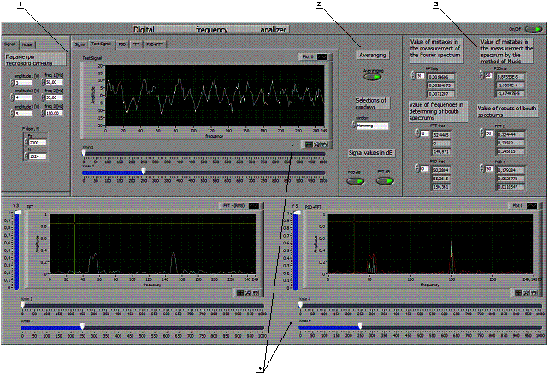Click the Y 3 vertical slider thumb
The height and width of the screenshot is (376, 548).
17,213
